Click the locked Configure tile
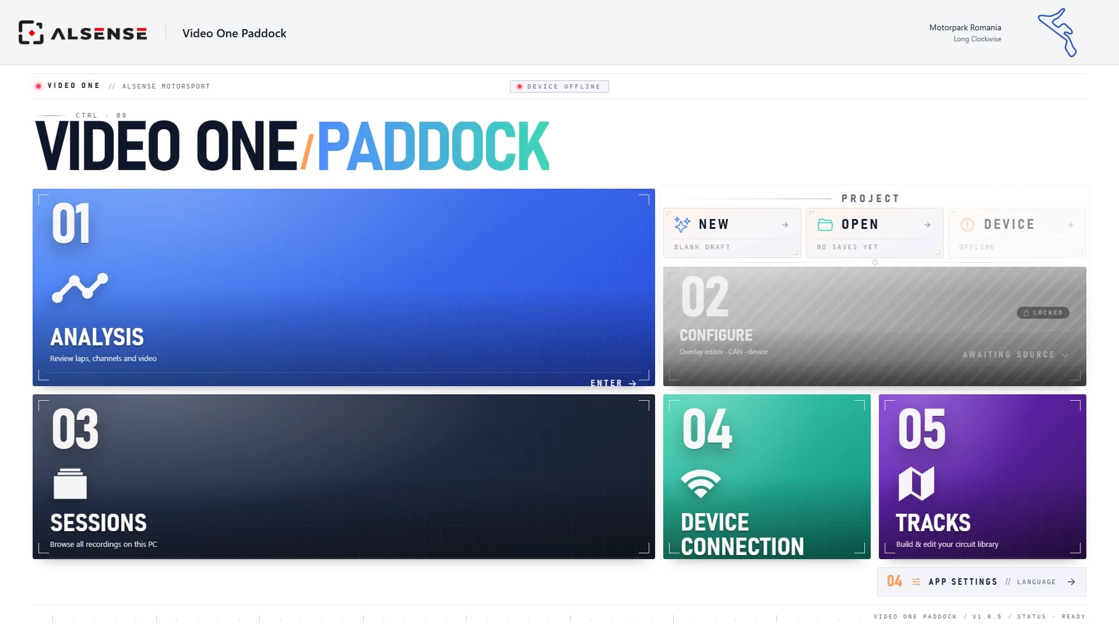 [875, 326]
